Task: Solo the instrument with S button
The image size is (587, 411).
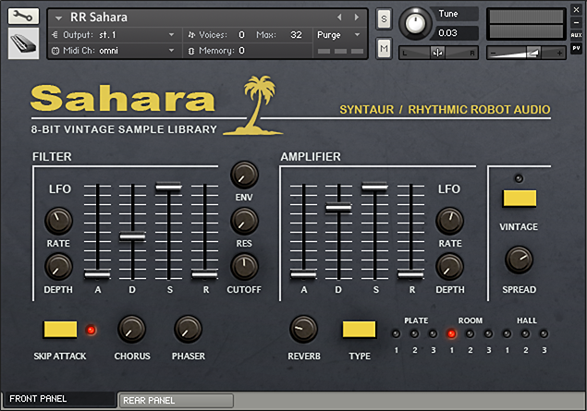Action: tap(385, 18)
